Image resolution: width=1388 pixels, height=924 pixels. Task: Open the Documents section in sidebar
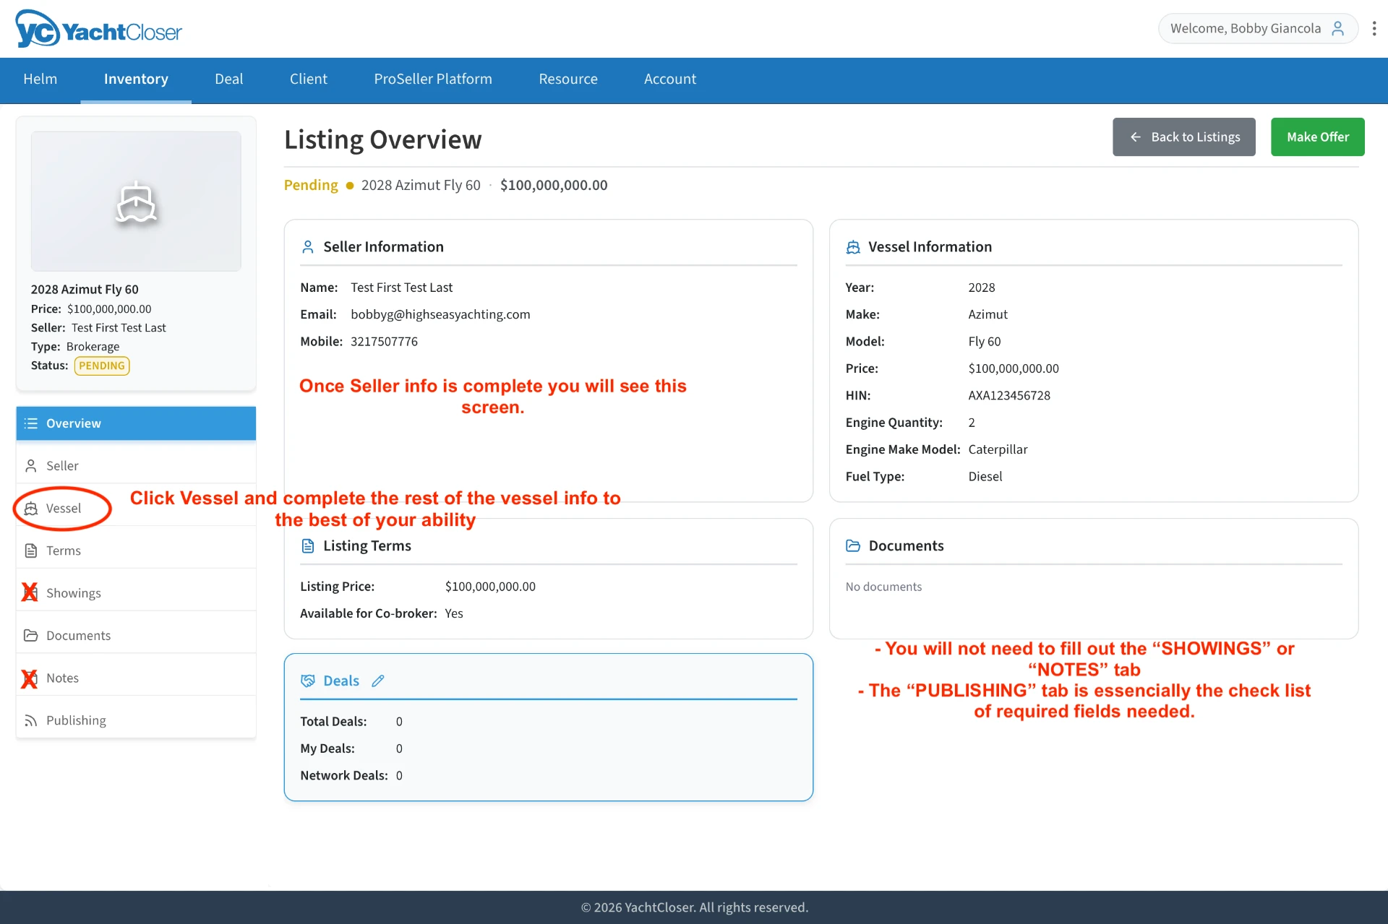tap(136, 636)
